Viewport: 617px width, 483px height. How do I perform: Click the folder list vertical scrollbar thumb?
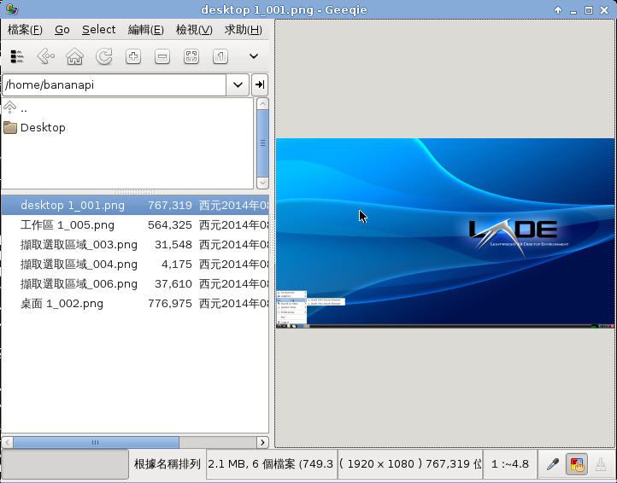(262, 143)
